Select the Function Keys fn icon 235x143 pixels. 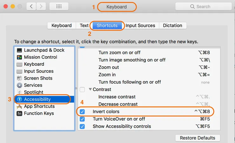point(19,113)
